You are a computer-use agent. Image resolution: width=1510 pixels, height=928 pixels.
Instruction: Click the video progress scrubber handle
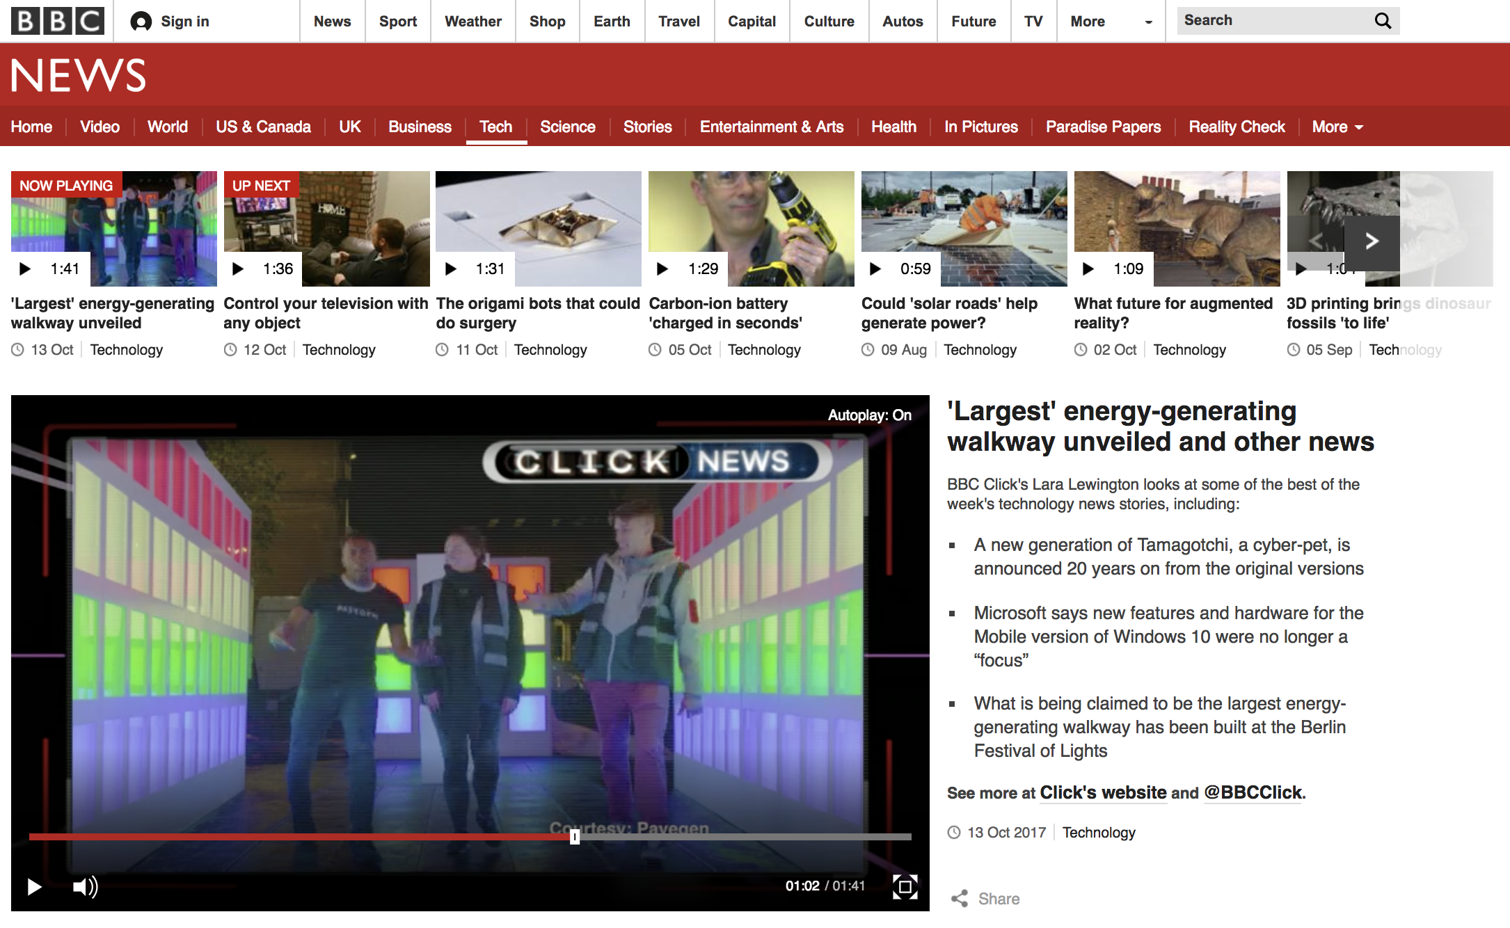[575, 837]
